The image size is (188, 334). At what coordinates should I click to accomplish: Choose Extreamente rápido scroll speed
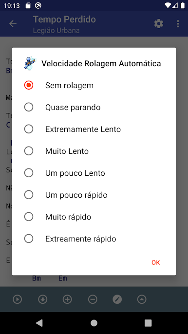(94, 239)
